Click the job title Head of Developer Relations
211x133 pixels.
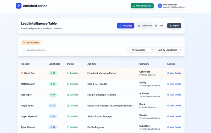click(102, 95)
